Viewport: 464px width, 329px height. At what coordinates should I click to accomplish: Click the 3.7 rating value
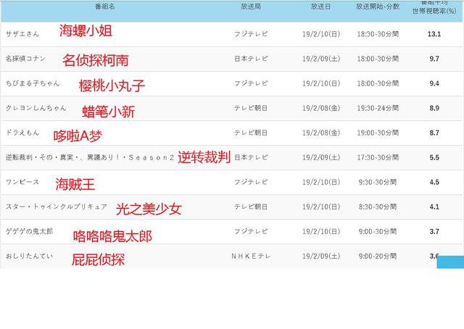pos(434,231)
